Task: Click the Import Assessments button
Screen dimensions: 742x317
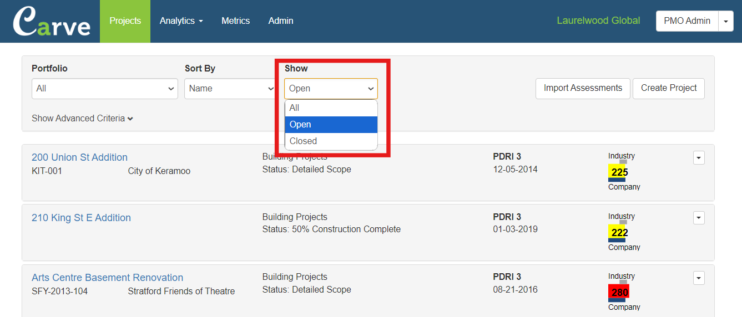Action: 583,89
